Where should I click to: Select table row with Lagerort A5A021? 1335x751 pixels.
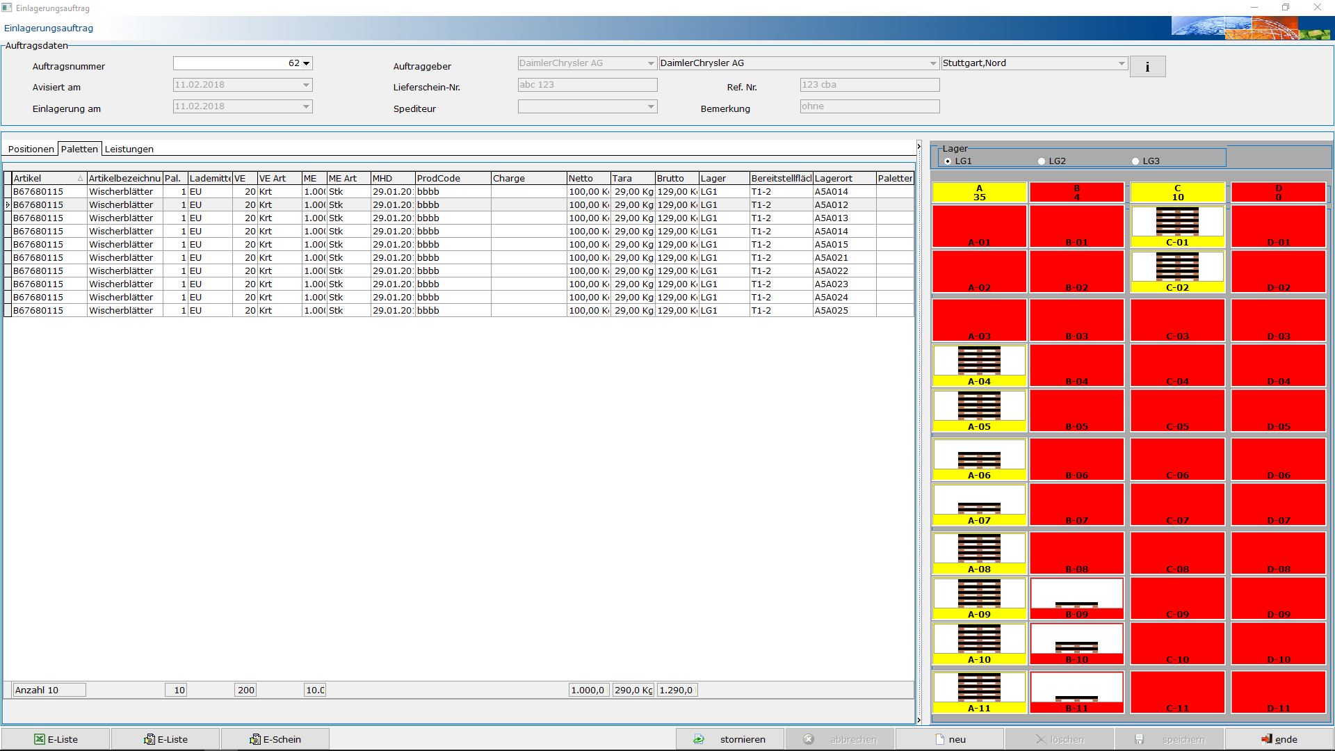(x=831, y=258)
